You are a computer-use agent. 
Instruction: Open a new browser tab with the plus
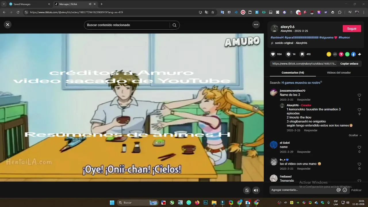pos(101,4)
